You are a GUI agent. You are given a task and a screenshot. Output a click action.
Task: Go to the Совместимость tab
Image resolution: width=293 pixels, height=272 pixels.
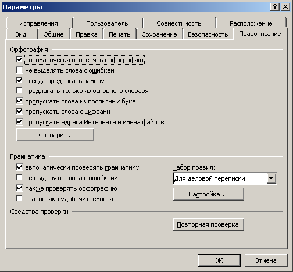tap(179, 23)
